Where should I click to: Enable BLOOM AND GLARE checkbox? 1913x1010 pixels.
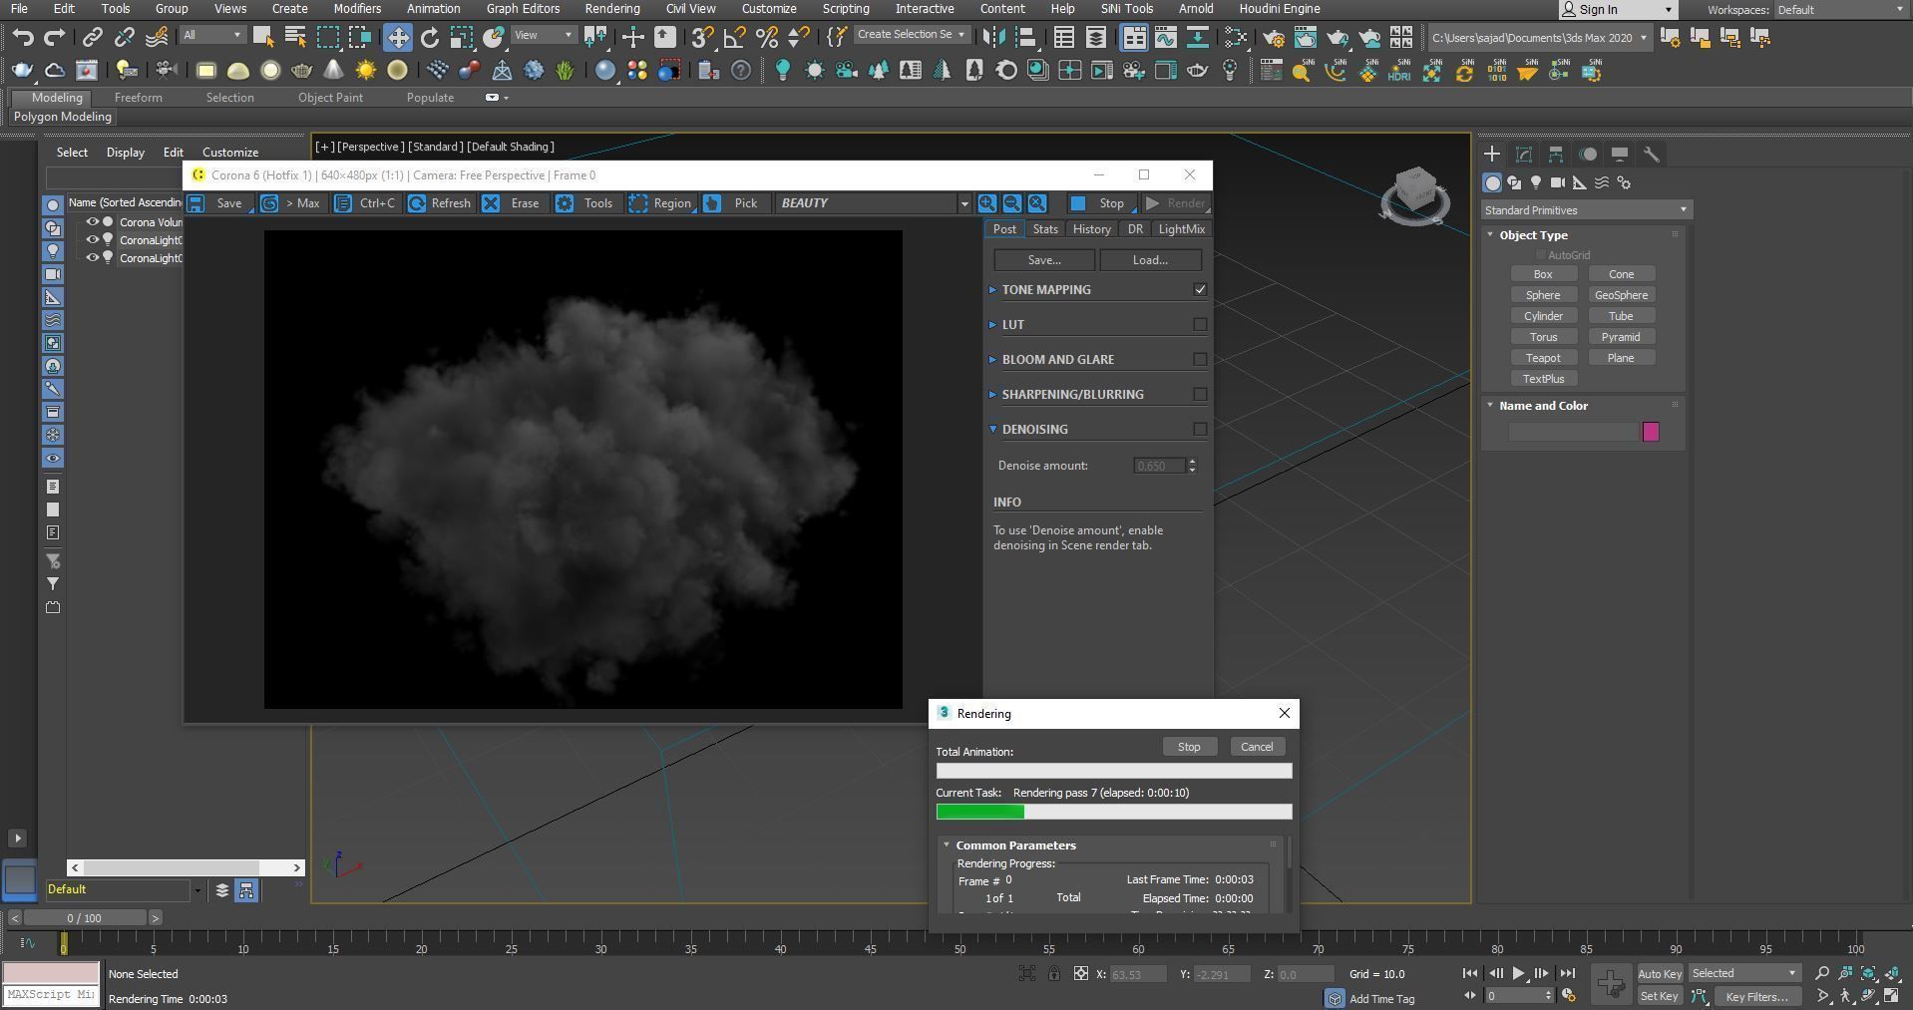[x=1200, y=359]
